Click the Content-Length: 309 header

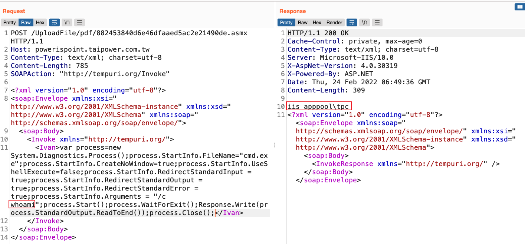[326, 90]
